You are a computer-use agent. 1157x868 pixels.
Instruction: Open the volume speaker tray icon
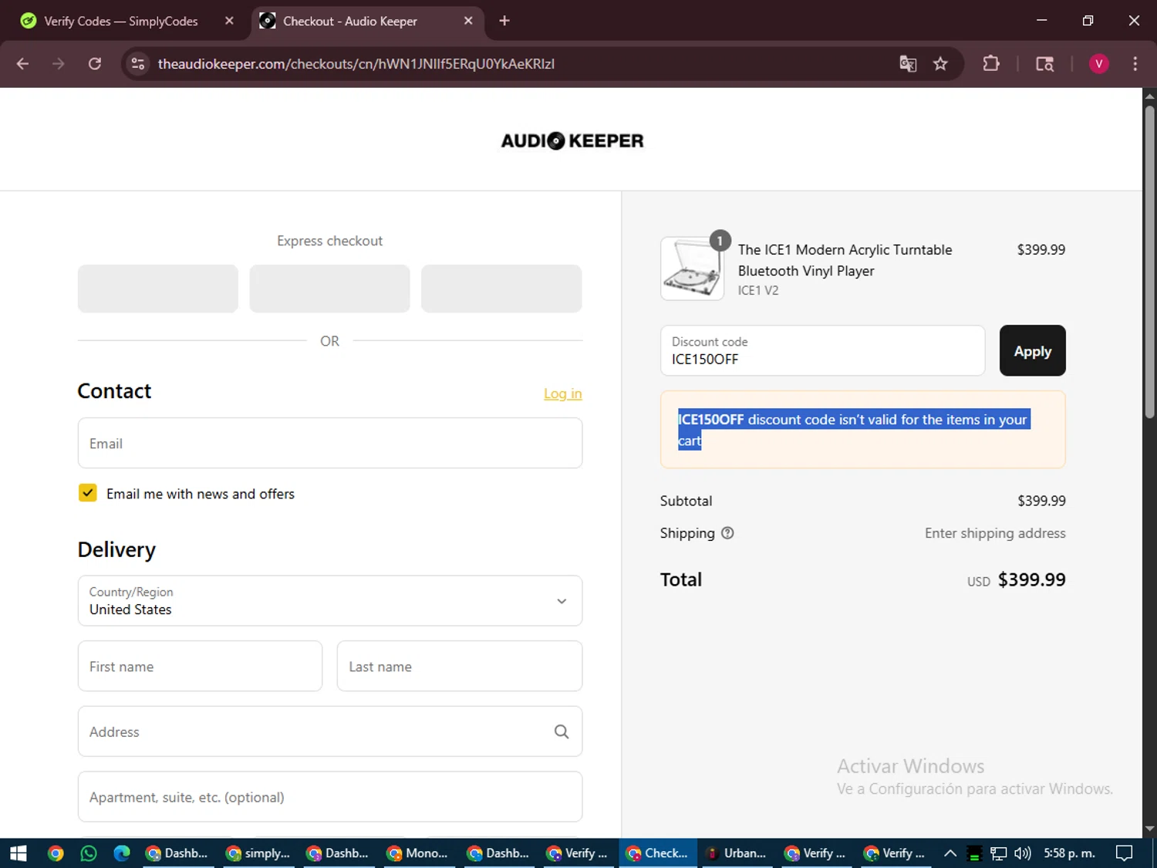[1022, 853]
